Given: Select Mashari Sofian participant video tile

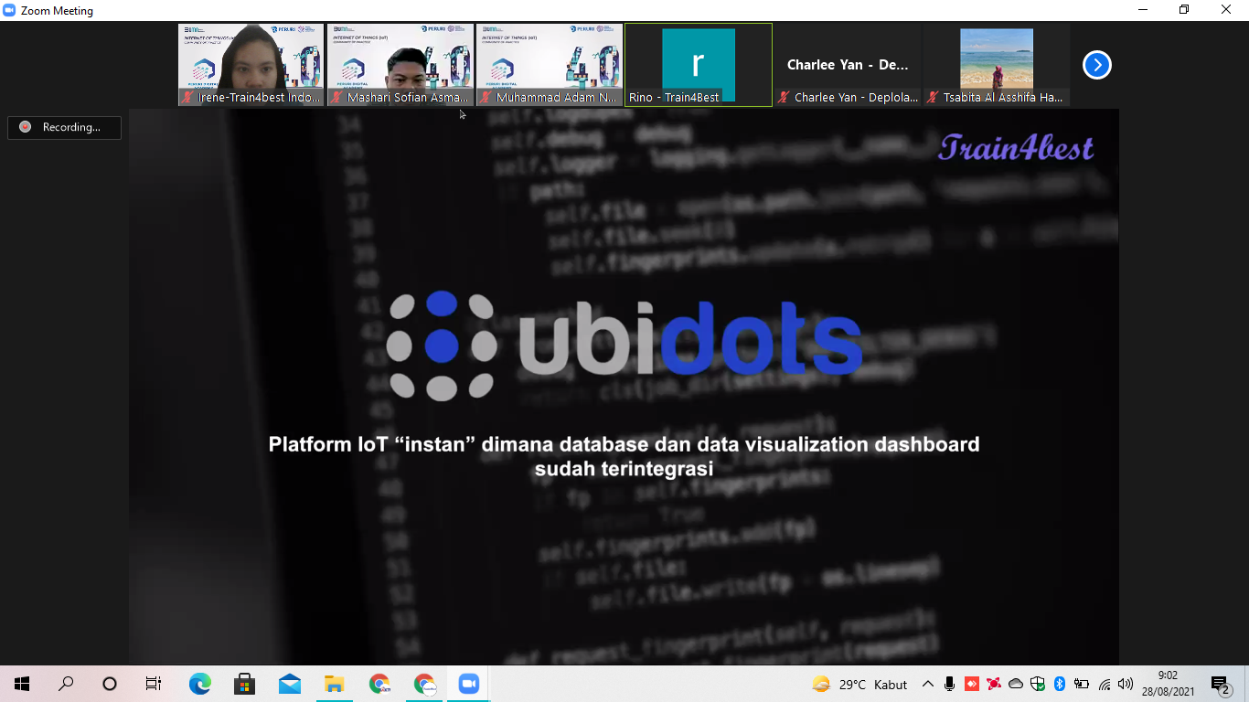Looking at the screenshot, I should [400, 65].
